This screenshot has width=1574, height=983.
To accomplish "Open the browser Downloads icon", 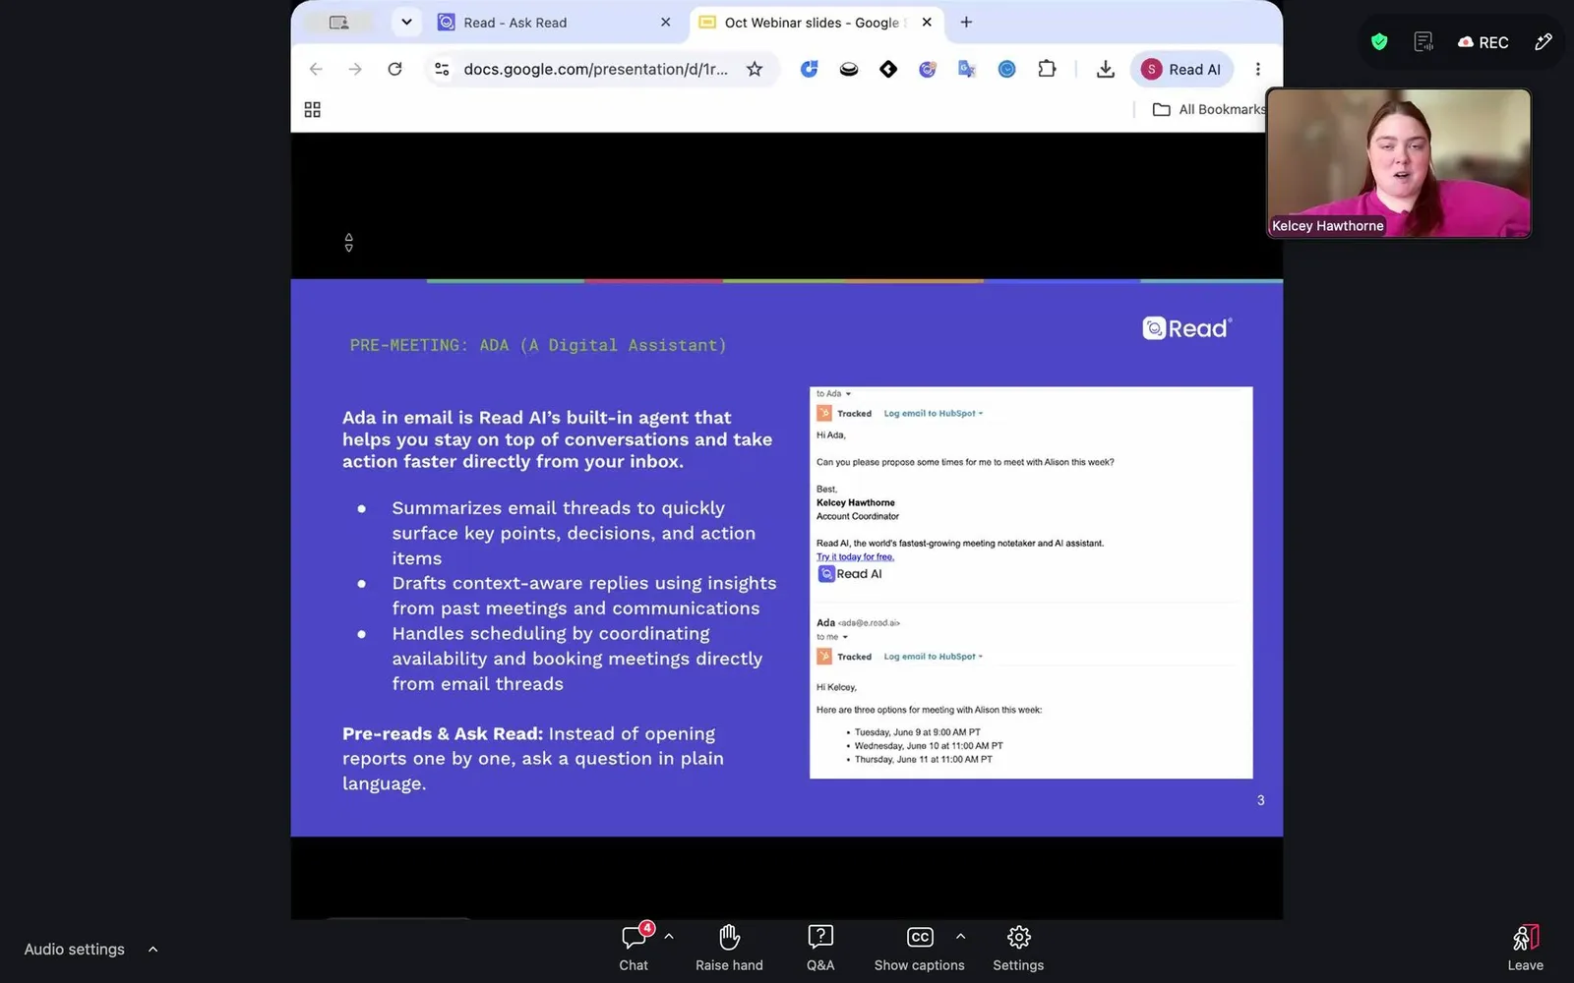I will pyautogui.click(x=1106, y=69).
